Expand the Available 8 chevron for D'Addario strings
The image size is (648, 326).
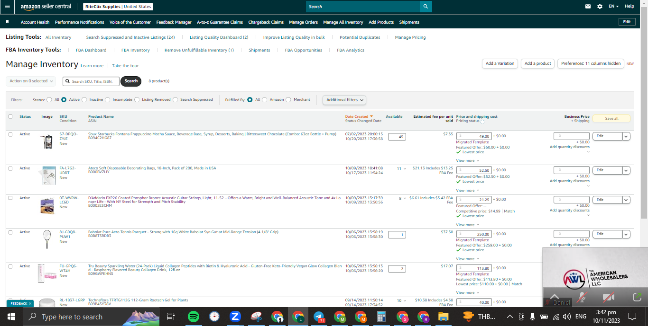(x=405, y=198)
